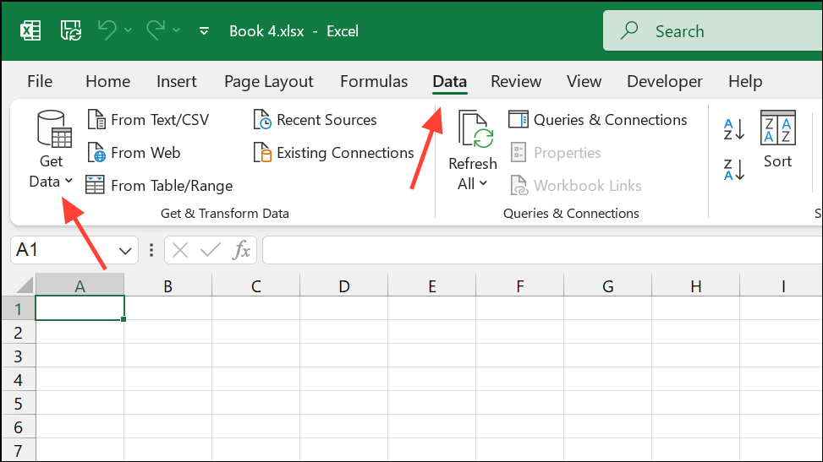Screen dimensions: 823x462
Task: Switch to the Formulas tab
Action: 374,81
